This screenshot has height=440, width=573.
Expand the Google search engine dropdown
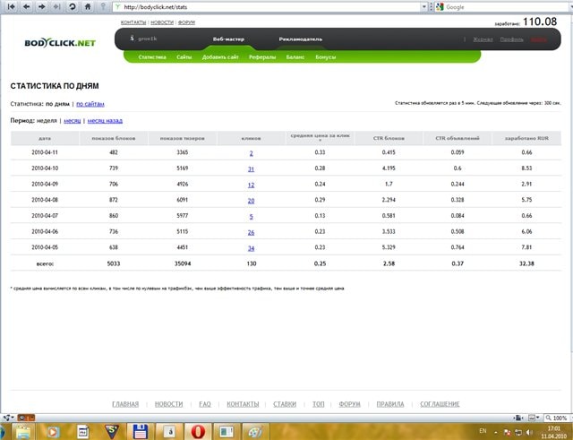coord(440,6)
